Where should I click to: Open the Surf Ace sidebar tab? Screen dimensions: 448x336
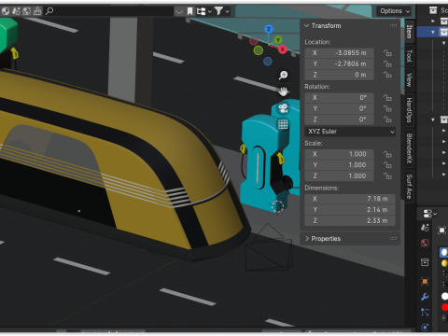point(410,187)
